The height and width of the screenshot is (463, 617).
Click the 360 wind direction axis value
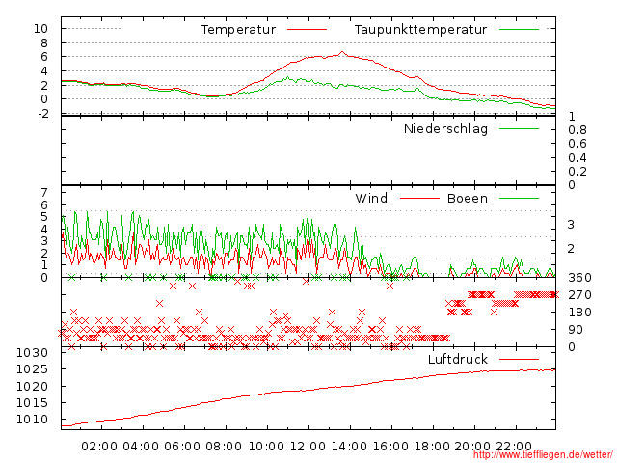pyautogui.click(x=579, y=278)
